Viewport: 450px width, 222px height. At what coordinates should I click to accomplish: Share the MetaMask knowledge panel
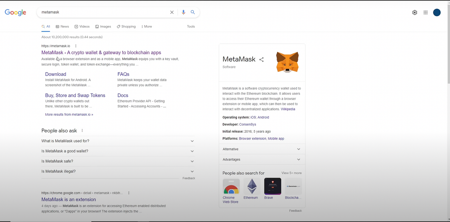261,60
